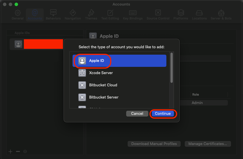Click the Admin role cell
Viewport: 243px width, 159px height.
coord(197,103)
